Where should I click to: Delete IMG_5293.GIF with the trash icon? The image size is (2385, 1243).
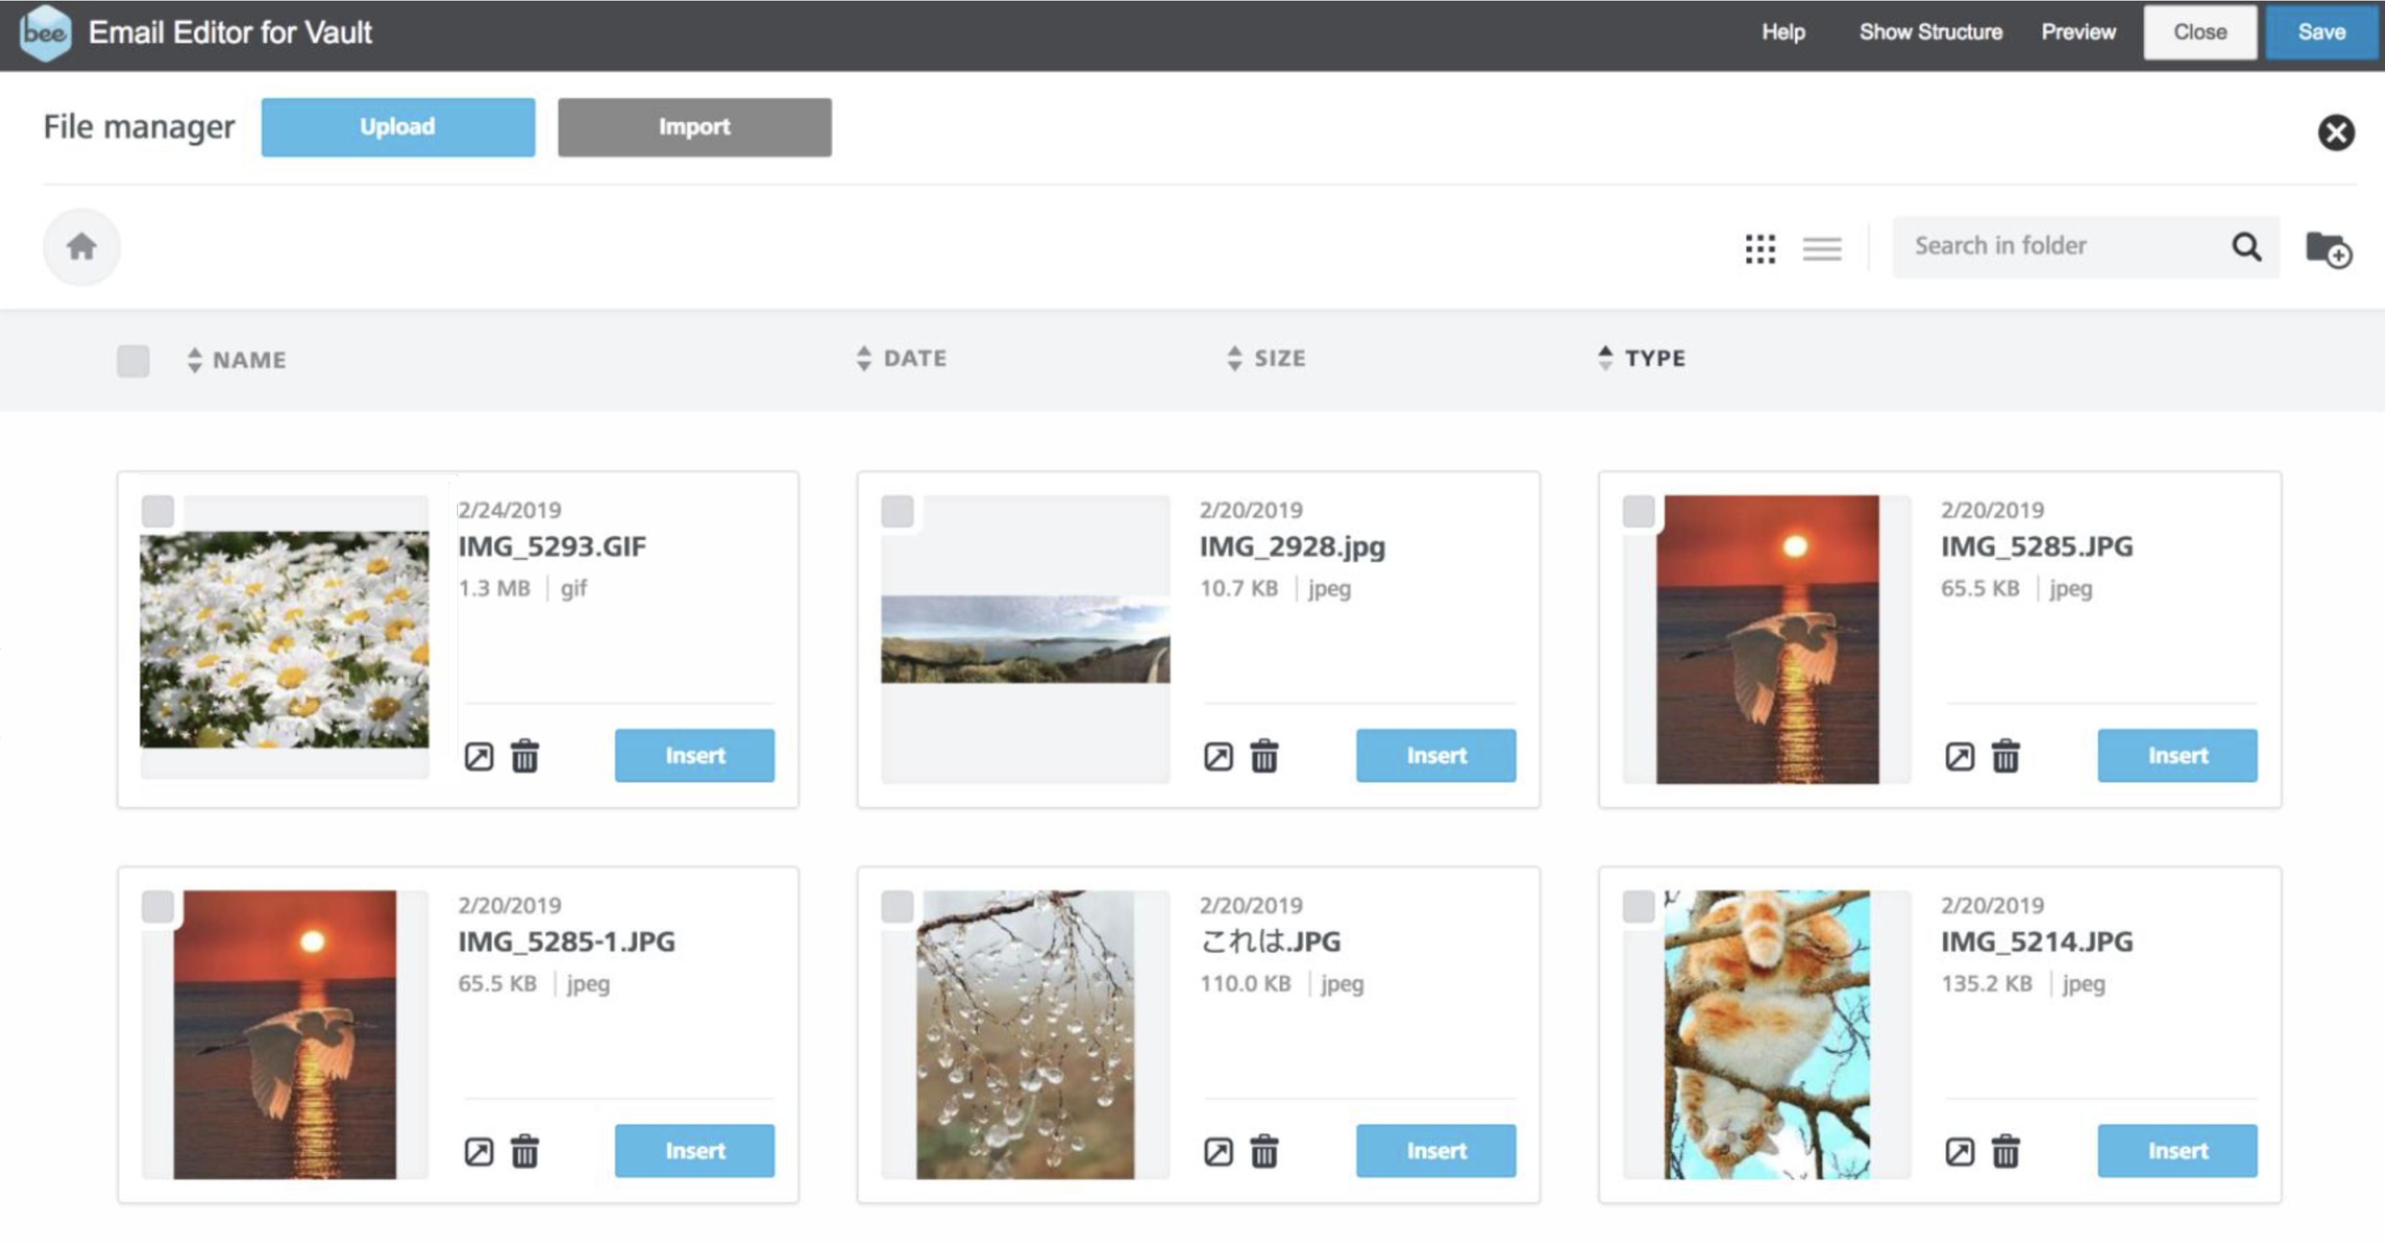(x=525, y=756)
